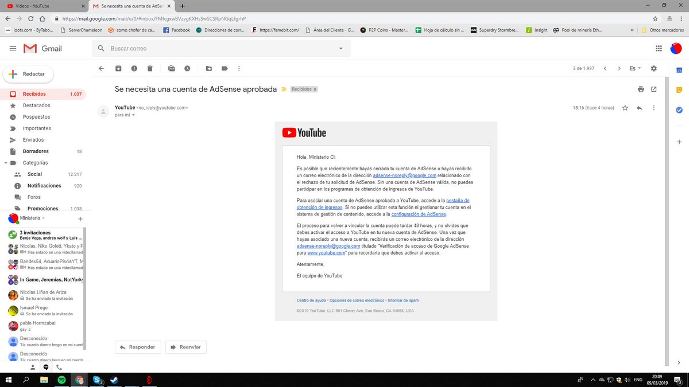This screenshot has height=387, width=689.
Task: Remove the Recibidos label from the email
Action: tap(315, 89)
